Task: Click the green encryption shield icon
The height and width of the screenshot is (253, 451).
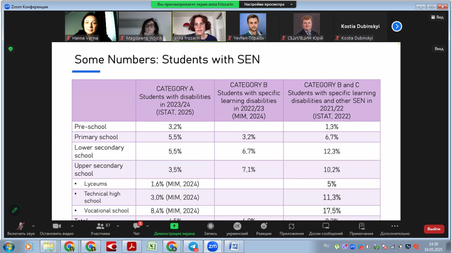Action: [11, 49]
